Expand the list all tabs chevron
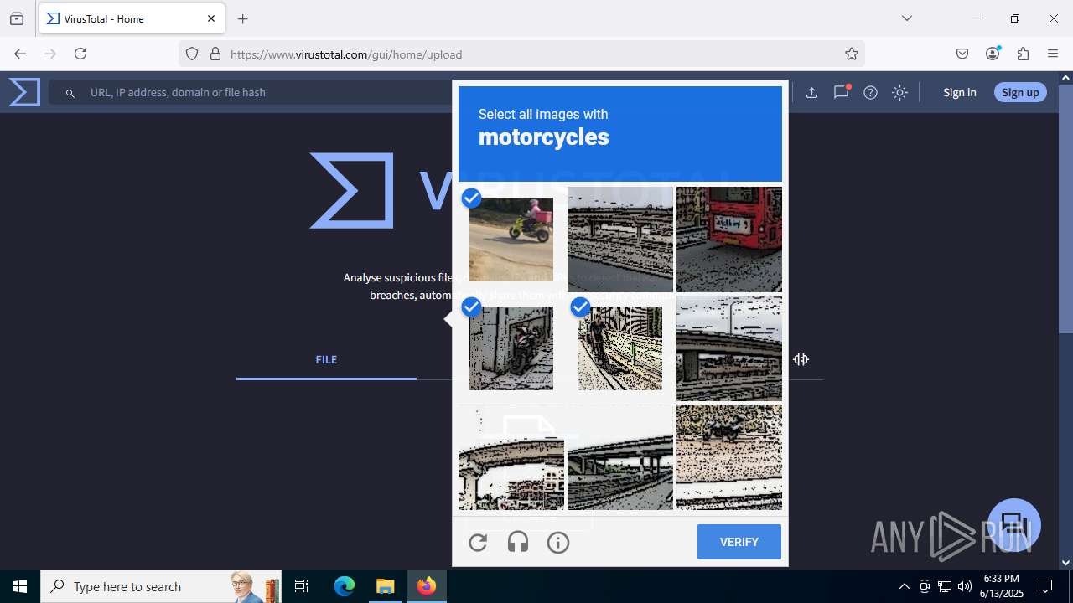The height and width of the screenshot is (603, 1073). 907,18
